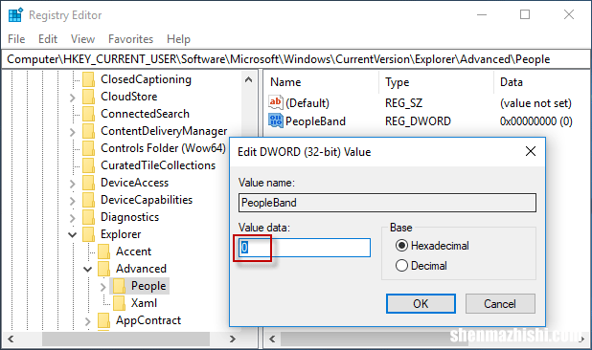The image size is (592, 350).
Task: Select the ClosedCaptioning key label
Action: point(147,79)
